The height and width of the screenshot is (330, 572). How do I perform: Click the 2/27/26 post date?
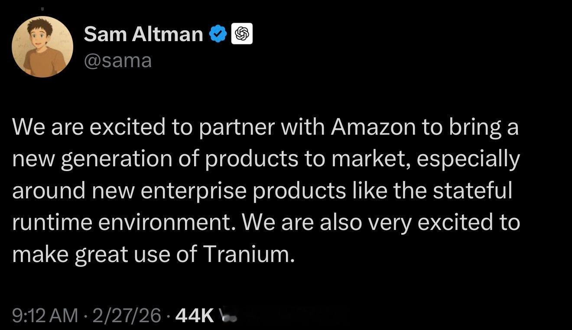[127, 316]
